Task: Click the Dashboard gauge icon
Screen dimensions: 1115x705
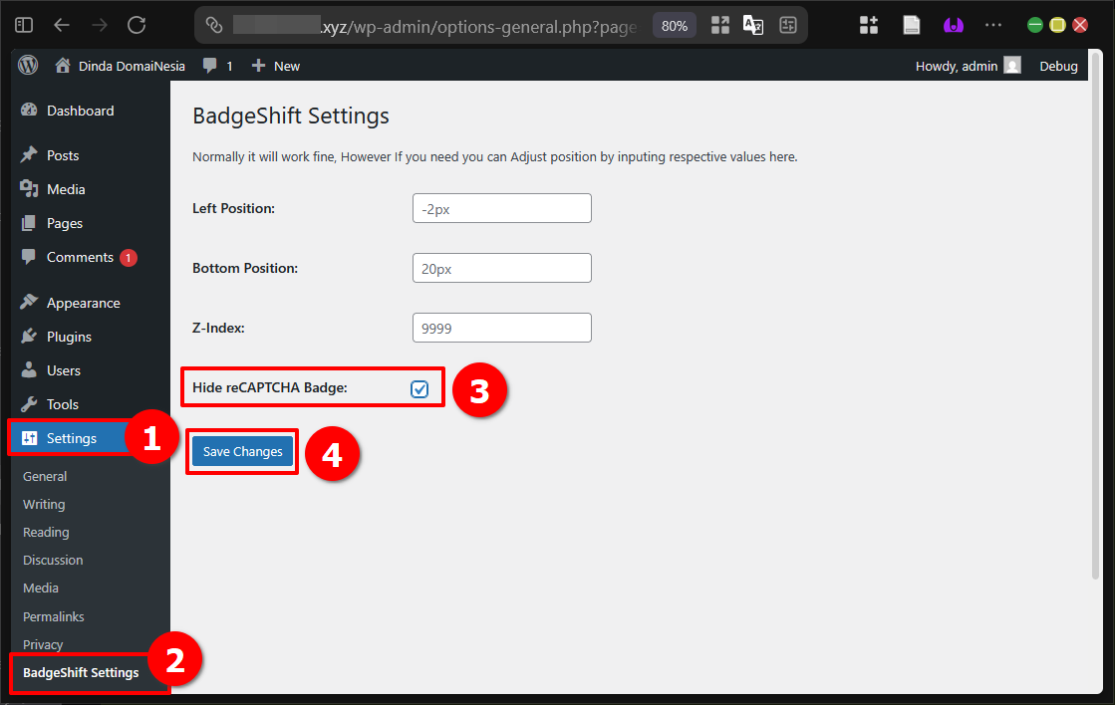Action: tap(29, 111)
